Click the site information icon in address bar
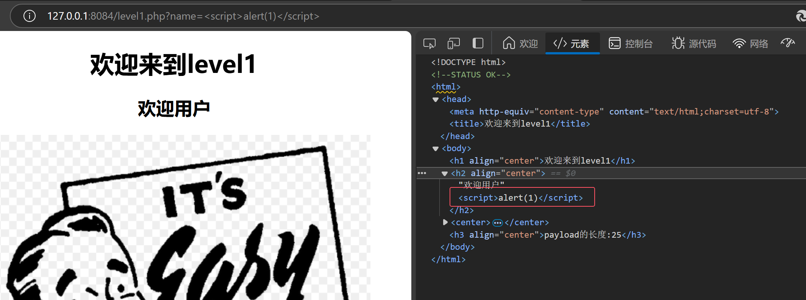The height and width of the screenshot is (300, 806). pos(30,16)
